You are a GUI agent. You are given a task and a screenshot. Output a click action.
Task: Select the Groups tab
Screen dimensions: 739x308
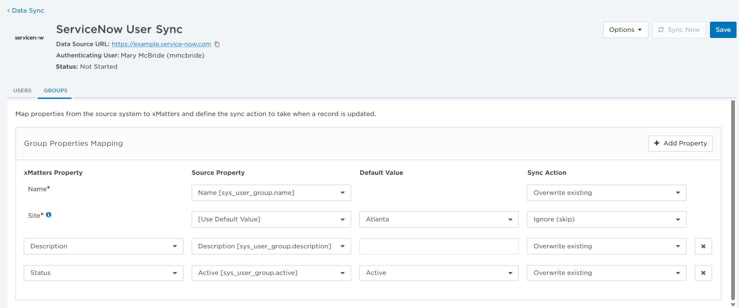[56, 91]
